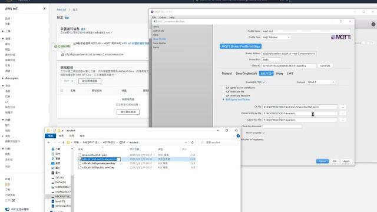Toggle the PEM Formatted checkbox
The height and width of the screenshot is (212, 377).
pos(264,132)
